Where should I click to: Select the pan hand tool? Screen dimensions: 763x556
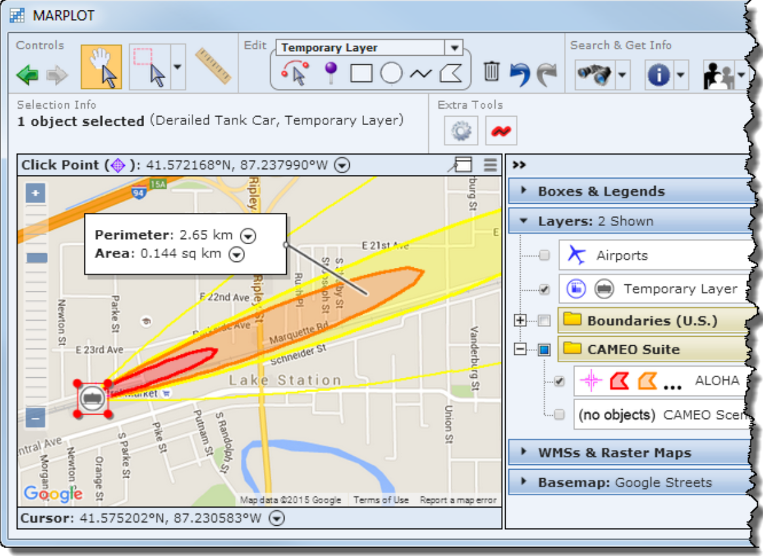tap(101, 67)
